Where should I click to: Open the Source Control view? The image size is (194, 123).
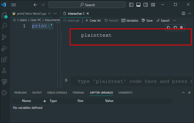[x=4, y=37]
